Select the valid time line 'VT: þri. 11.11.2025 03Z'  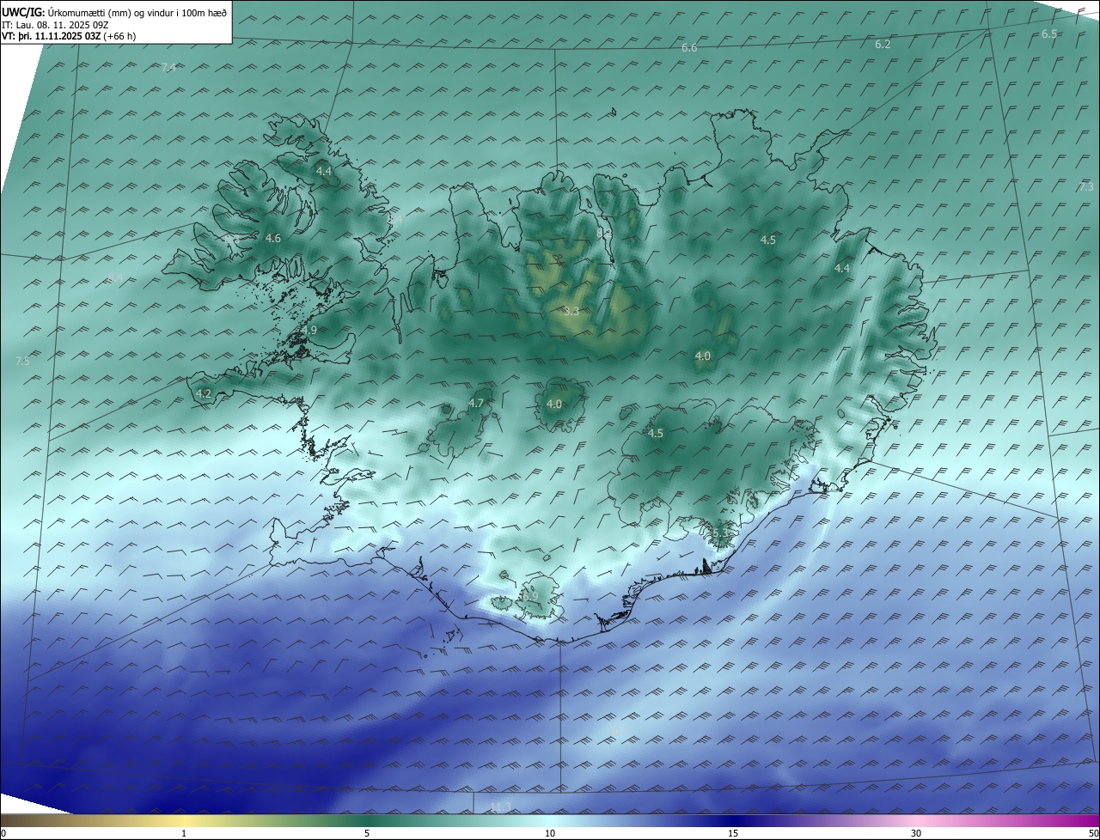pos(52,36)
